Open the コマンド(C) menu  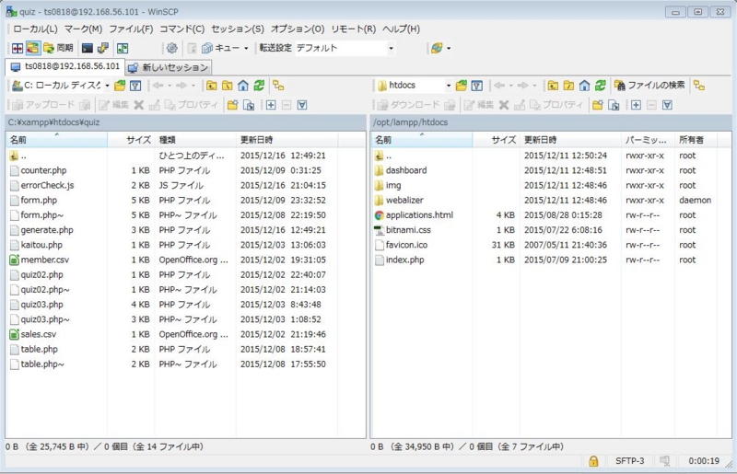[181, 29]
